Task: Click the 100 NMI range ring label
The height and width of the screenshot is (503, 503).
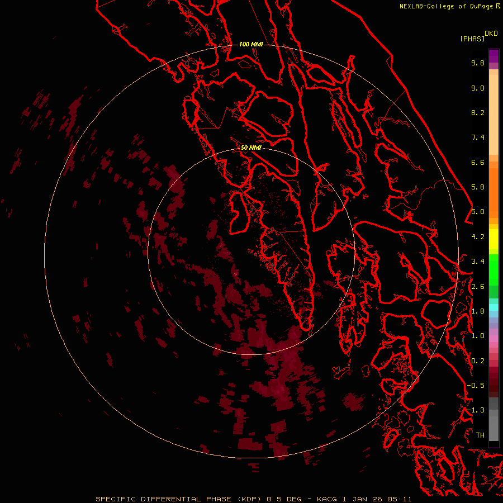Action: (251, 44)
